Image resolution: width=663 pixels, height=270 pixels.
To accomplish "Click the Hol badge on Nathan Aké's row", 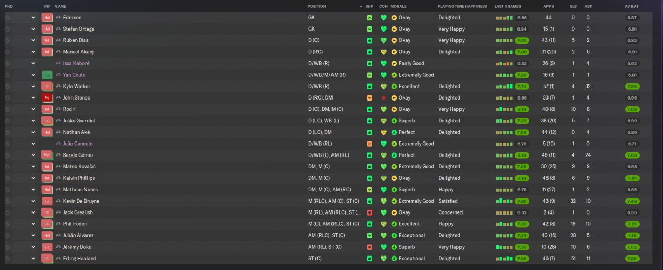I will coord(47,132).
